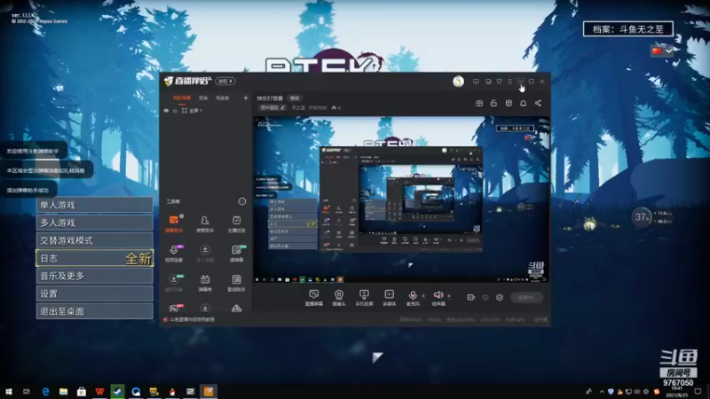Viewport: 710px width, 399px height.
Task: Expand the speaker options arrow
Action: [449, 296]
